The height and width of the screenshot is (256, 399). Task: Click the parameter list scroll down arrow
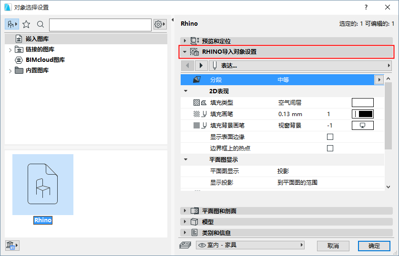point(388,187)
